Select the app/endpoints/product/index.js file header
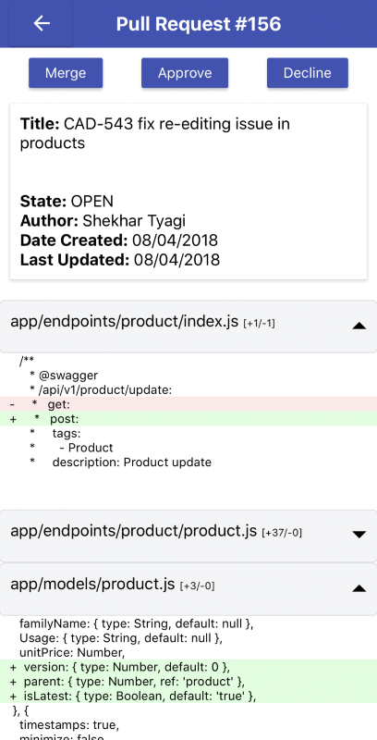Image resolution: width=377 pixels, height=740 pixels. tap(188, 327)
